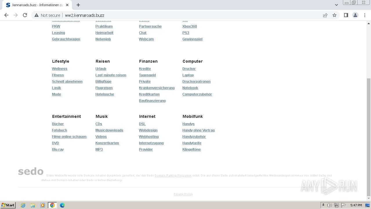
Task: Share this page from address bar
Action: [x=325, y=15]
